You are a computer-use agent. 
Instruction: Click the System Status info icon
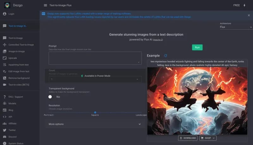[4, 143]
